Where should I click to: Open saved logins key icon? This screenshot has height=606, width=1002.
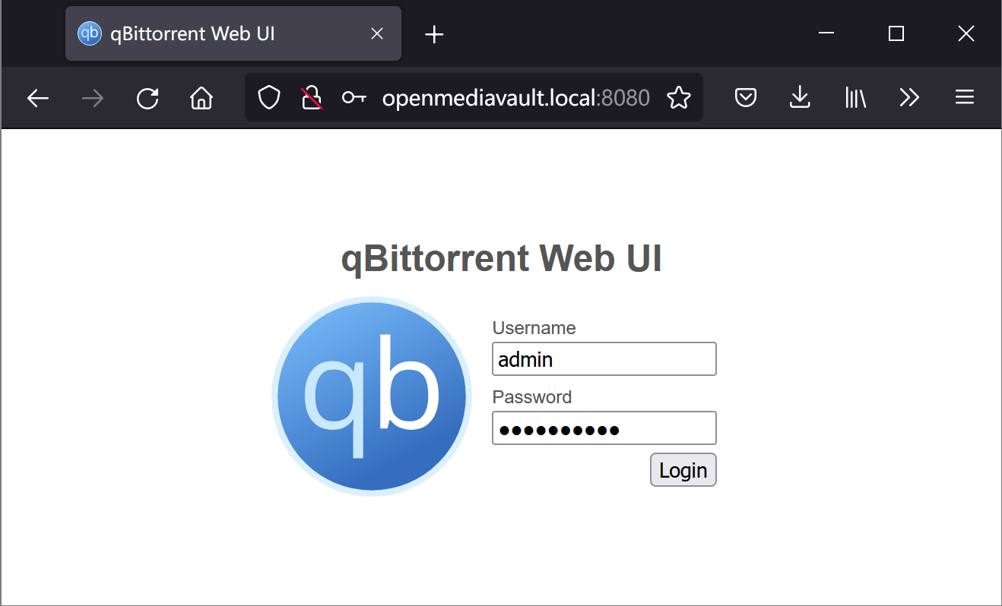354,98
